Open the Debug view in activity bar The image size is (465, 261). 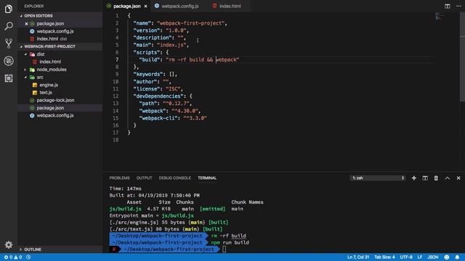[x=9, y=61]
